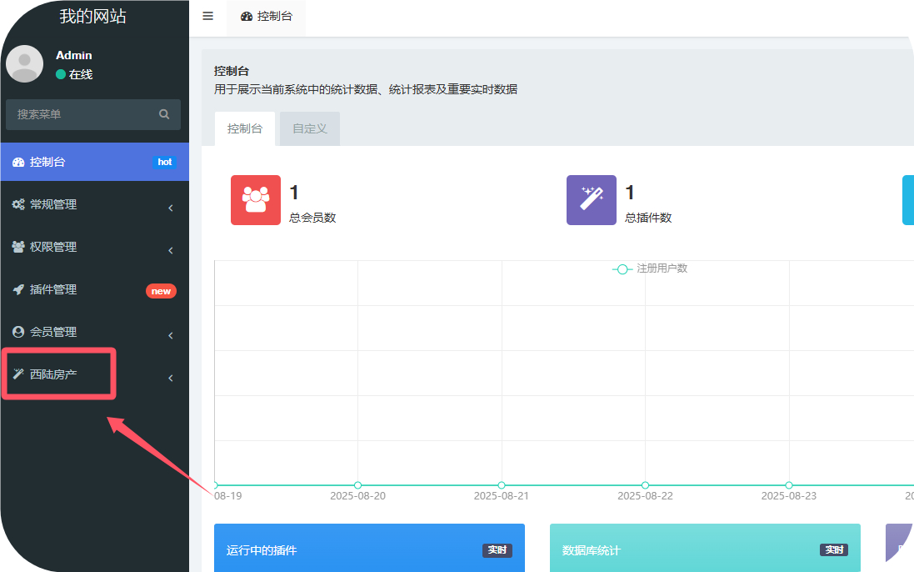Image resolution: width=914 pixels, height=572 pixels.
Task: Select the person icon beside 会员管理
Action: pos(17,332)
